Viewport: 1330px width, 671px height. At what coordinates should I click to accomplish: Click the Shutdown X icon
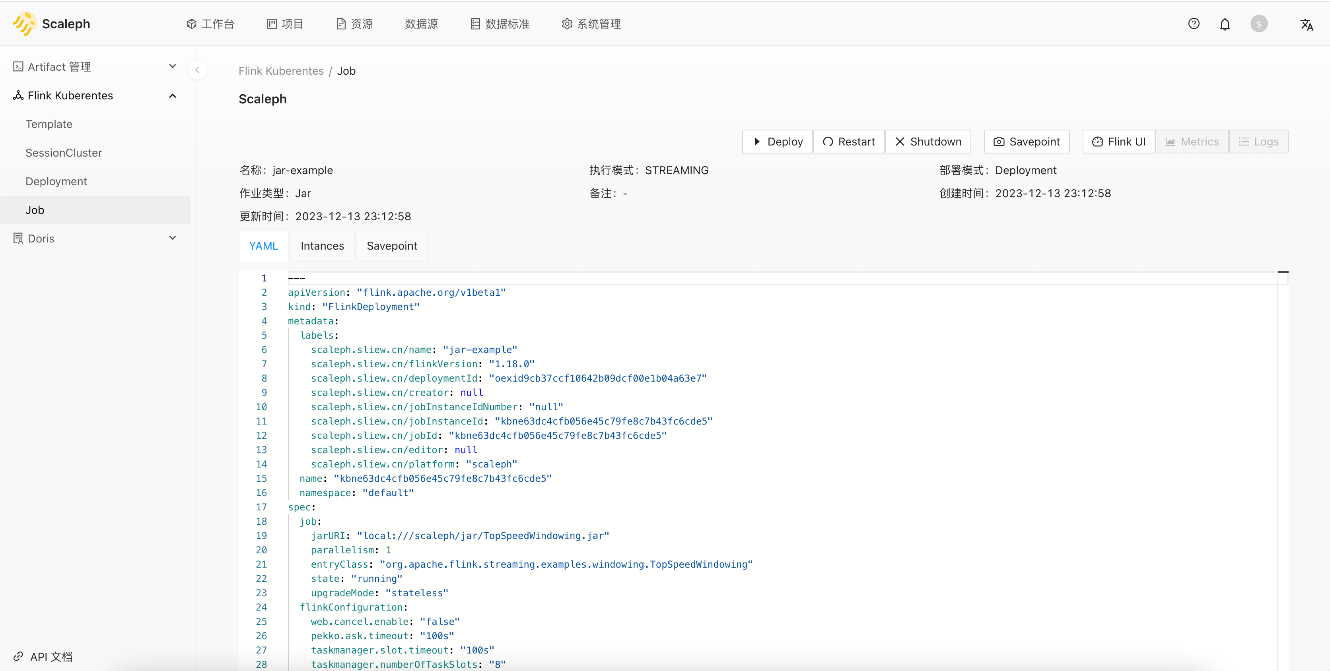coord(900,142)
